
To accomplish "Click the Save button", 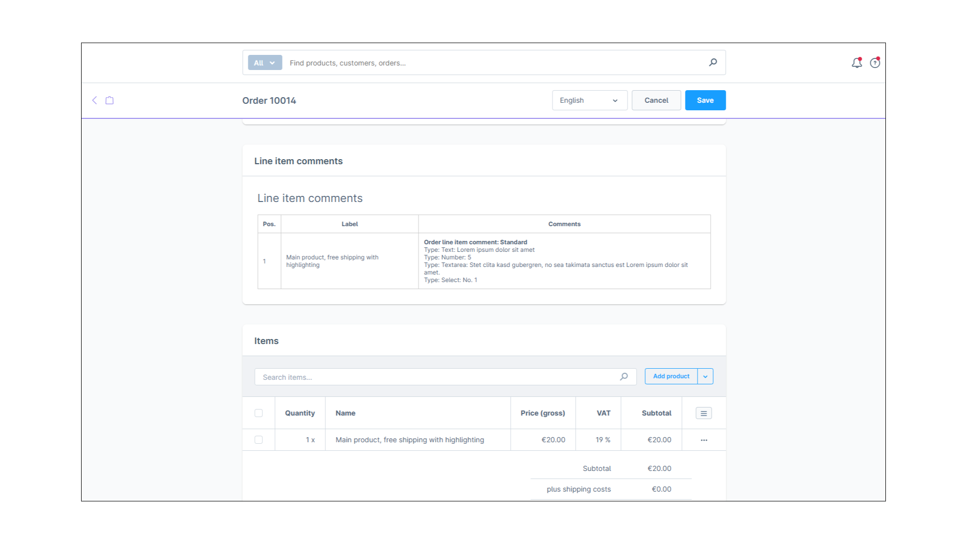I will [705, 100].
